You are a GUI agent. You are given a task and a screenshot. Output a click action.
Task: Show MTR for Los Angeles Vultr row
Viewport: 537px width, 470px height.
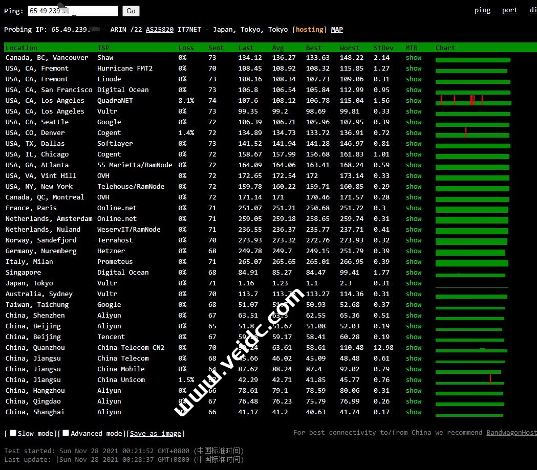pos(413,111)
